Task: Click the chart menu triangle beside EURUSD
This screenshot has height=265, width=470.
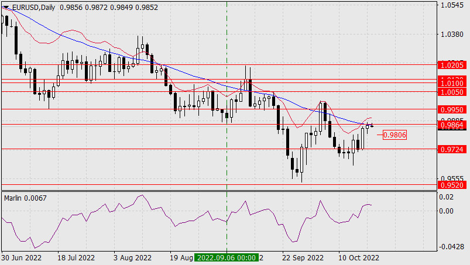Action: pos(5,6)
